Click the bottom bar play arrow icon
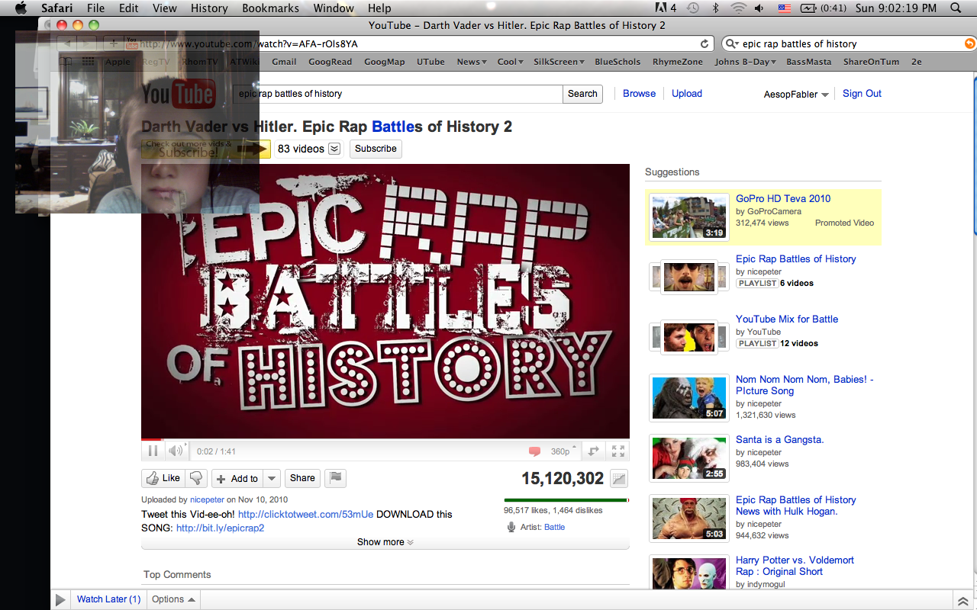Image resolution: width=977 pixels, height=610 pixels. pos(60,600)
